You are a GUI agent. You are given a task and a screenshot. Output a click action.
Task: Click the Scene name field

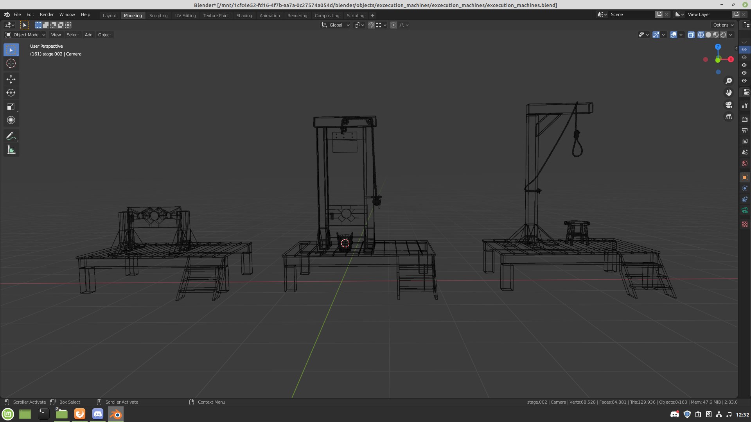click(x=632, y=14)
